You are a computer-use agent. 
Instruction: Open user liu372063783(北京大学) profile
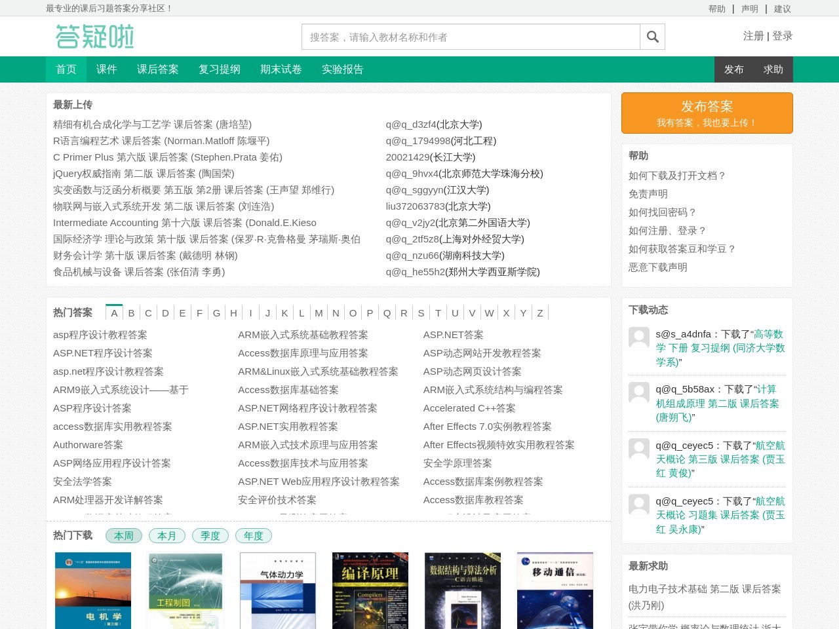tap(438, 206)
